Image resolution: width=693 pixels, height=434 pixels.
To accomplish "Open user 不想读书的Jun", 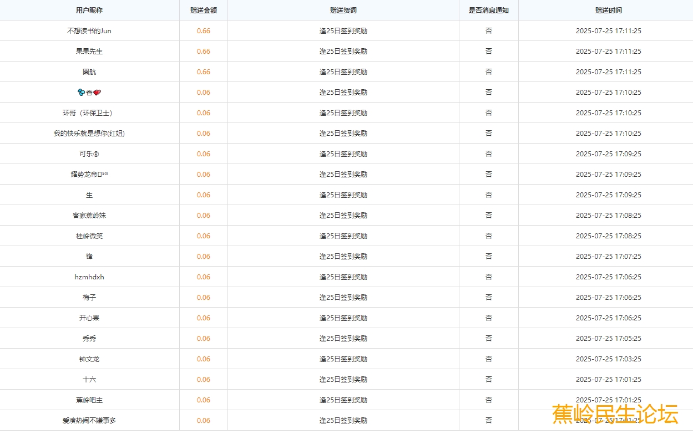I will click(89, 31).
